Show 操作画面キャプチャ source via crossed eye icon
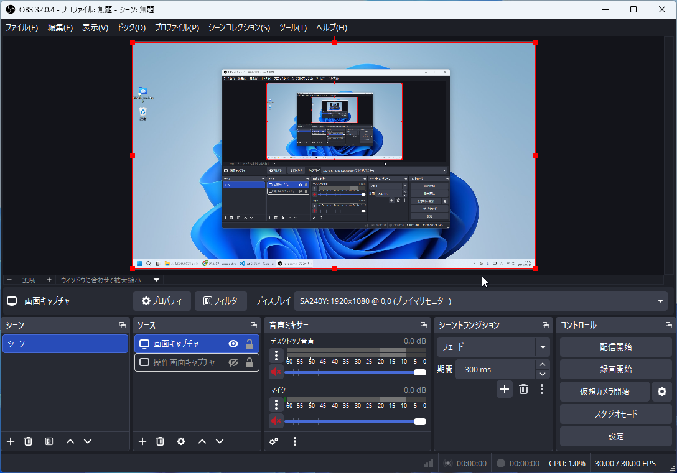The width and height of the screenshot is (677, 473). tap(233, 362)
